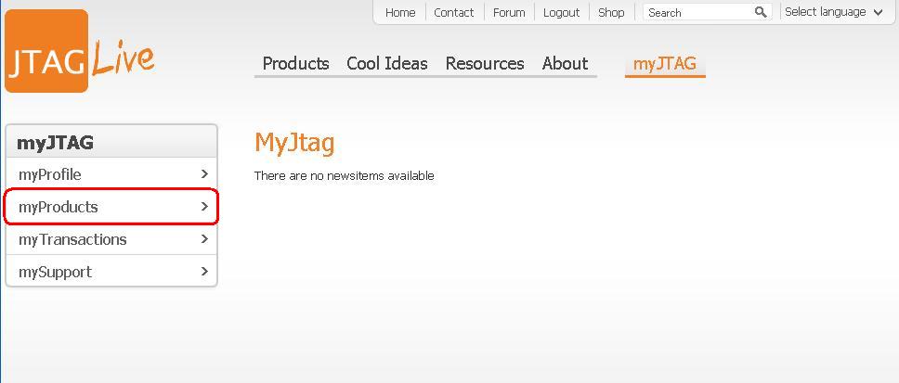899x383 pixels.
Task: Open the About menu
Action: 566,63
